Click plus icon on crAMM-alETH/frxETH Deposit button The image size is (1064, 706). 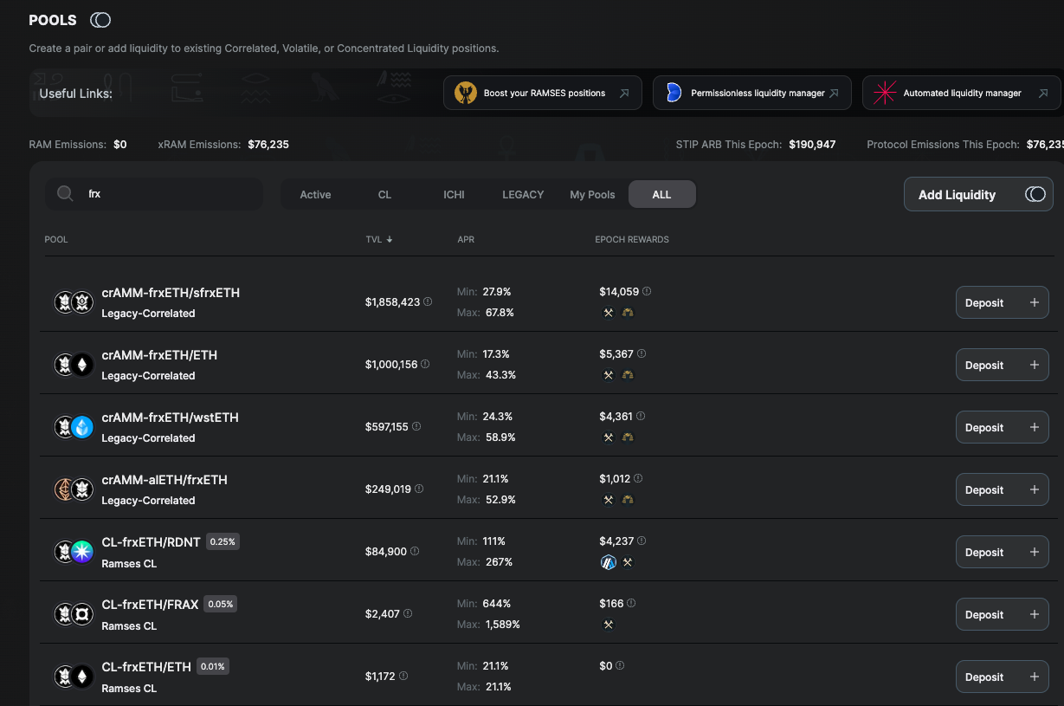coord(1034,489)
